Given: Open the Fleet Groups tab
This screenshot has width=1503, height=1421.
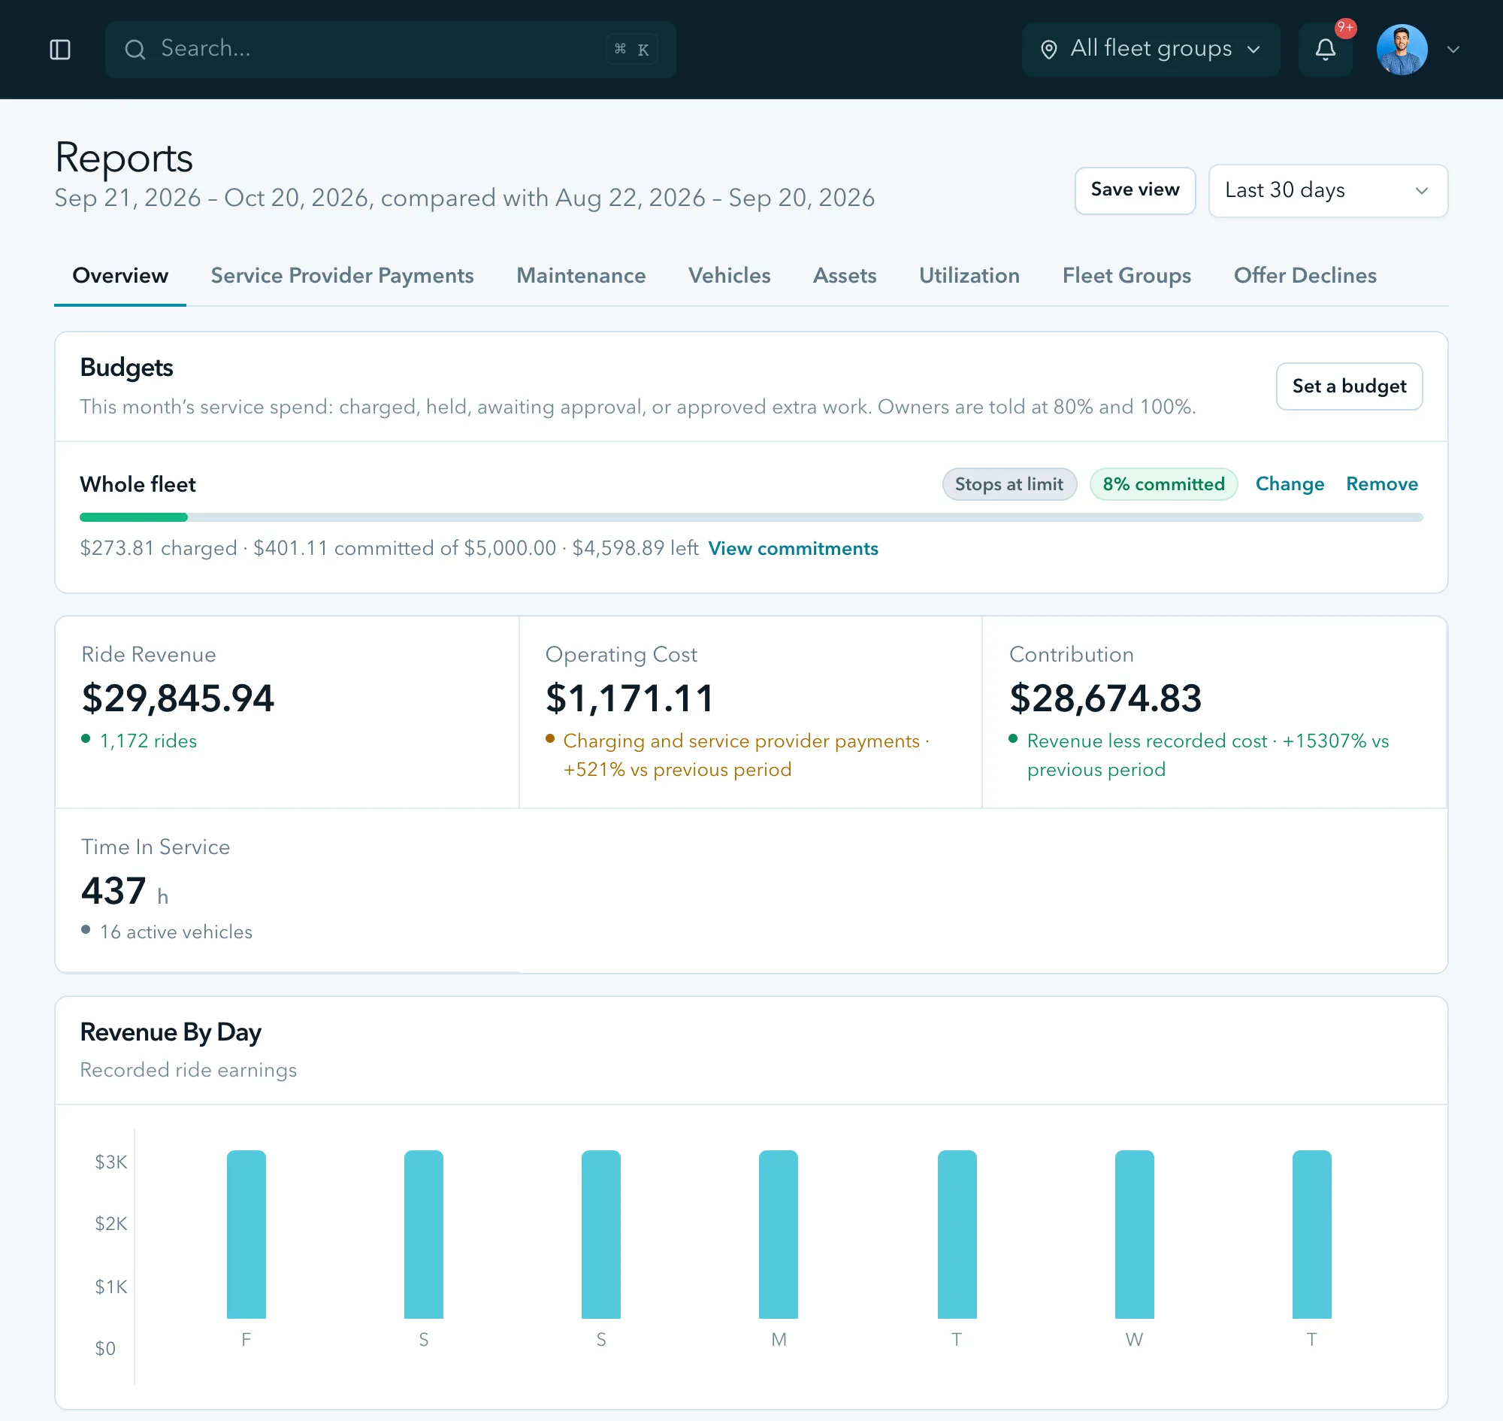Looking at the screenshot, I should pyautogui.click(x=1126, y=276).
